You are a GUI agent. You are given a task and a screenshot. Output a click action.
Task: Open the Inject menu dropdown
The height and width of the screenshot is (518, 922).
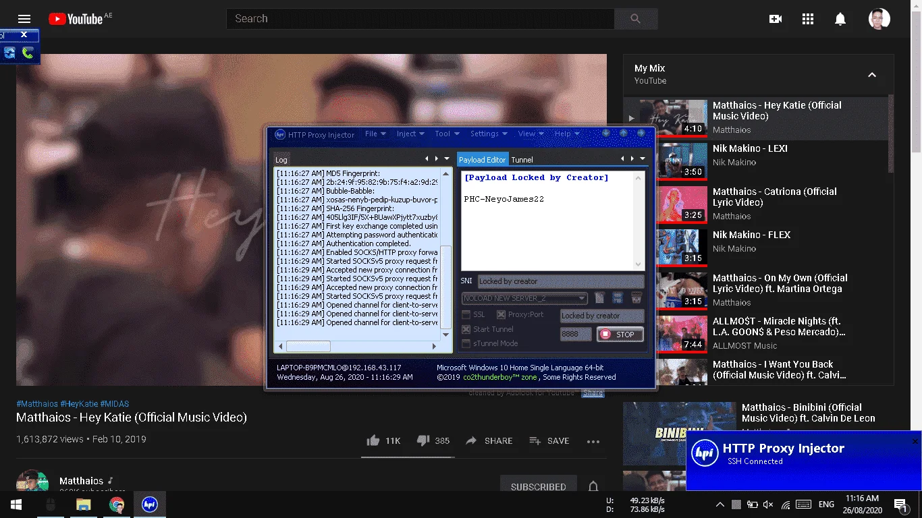pos(410,134)
